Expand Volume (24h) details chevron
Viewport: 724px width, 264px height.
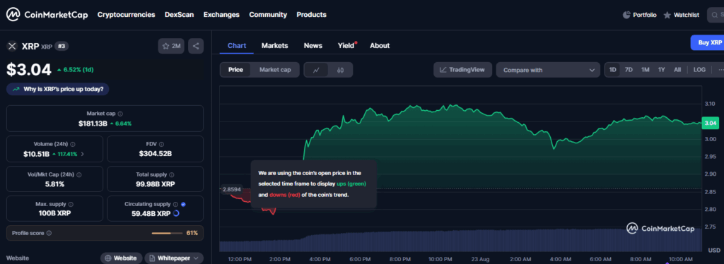point(82,154)
